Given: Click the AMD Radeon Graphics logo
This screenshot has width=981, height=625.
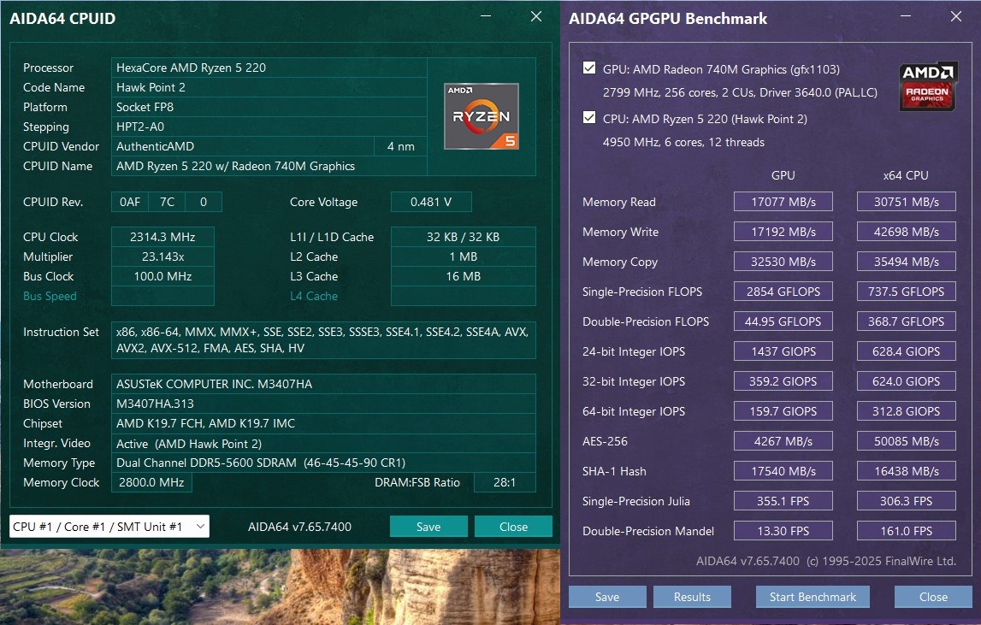Looking at the screenshot, I should point(927,86).
